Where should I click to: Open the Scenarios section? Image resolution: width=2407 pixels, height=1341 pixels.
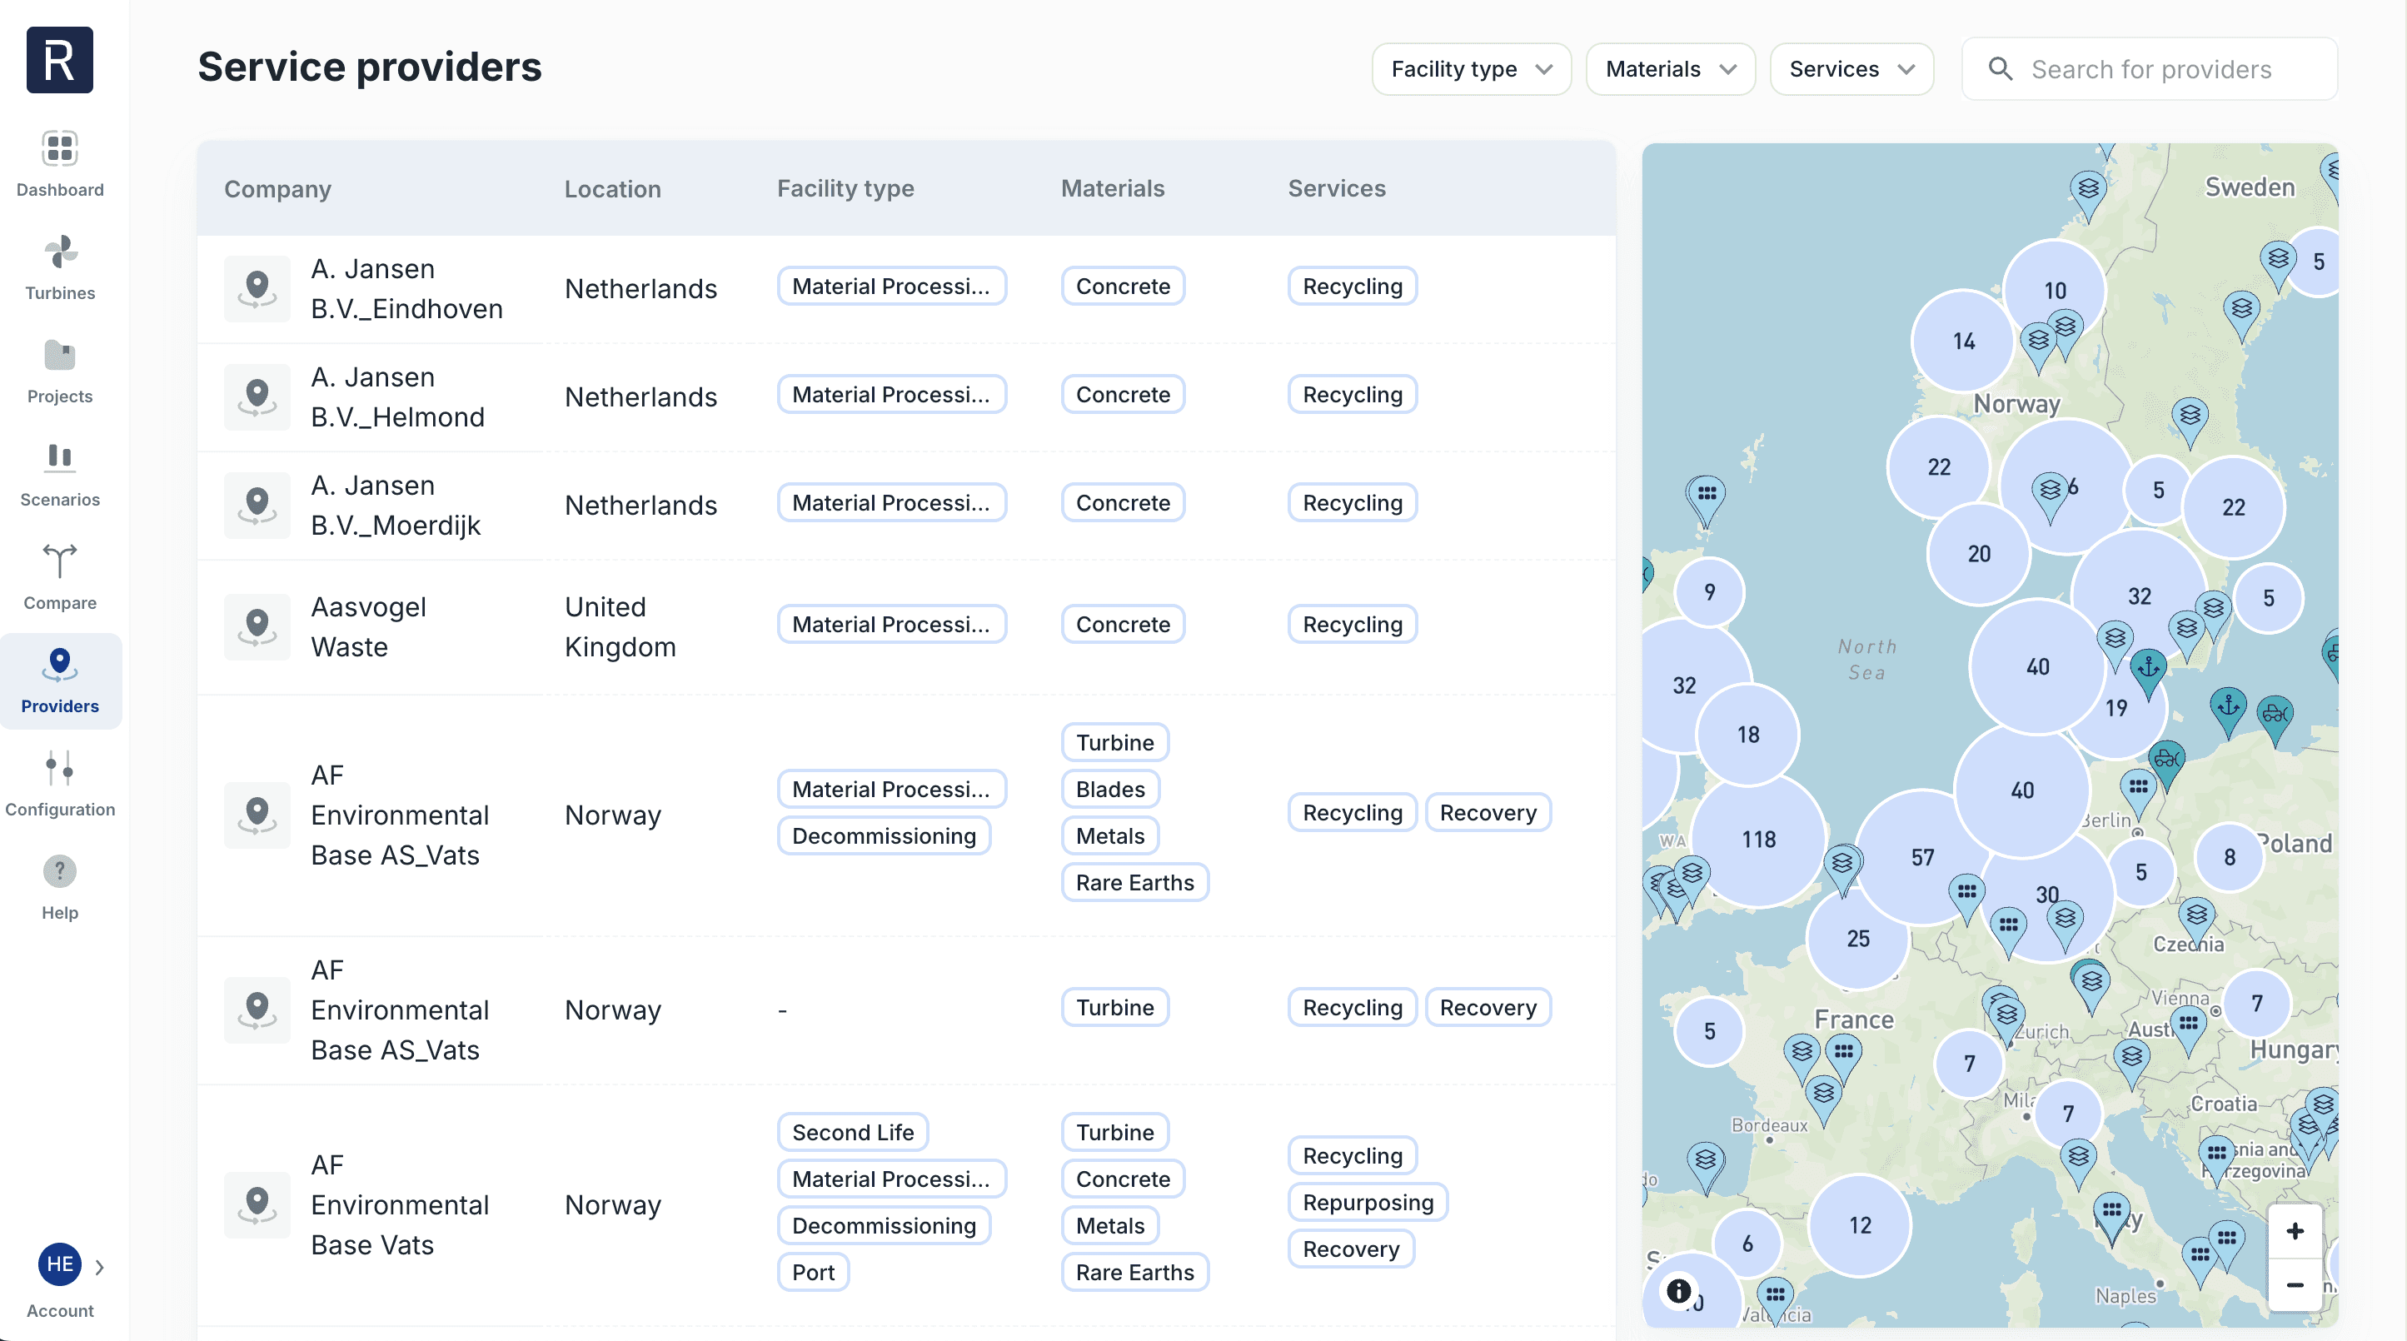60,475
